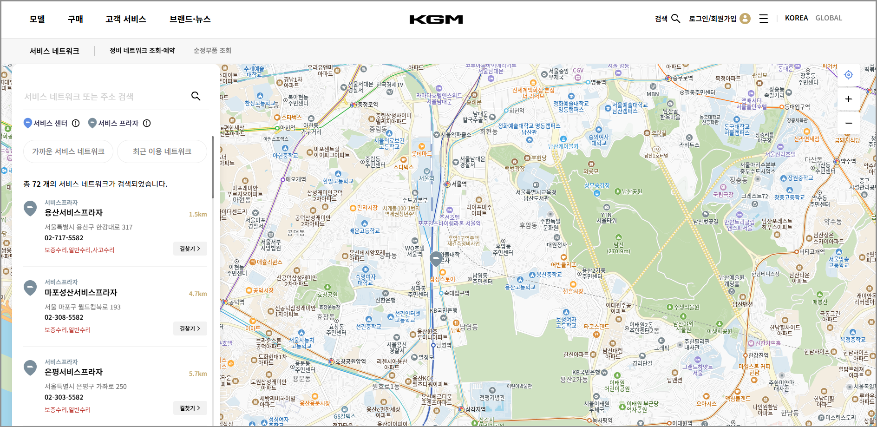This screenshot has width=877, height=427.
Task: Expand the 고객 서비스 navigation menu
Action: 125,19
